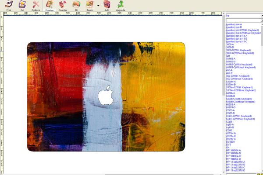
Task: Choose 450-C(With Keyboard)
Action: pyautogui.click(x=238, y=76)
